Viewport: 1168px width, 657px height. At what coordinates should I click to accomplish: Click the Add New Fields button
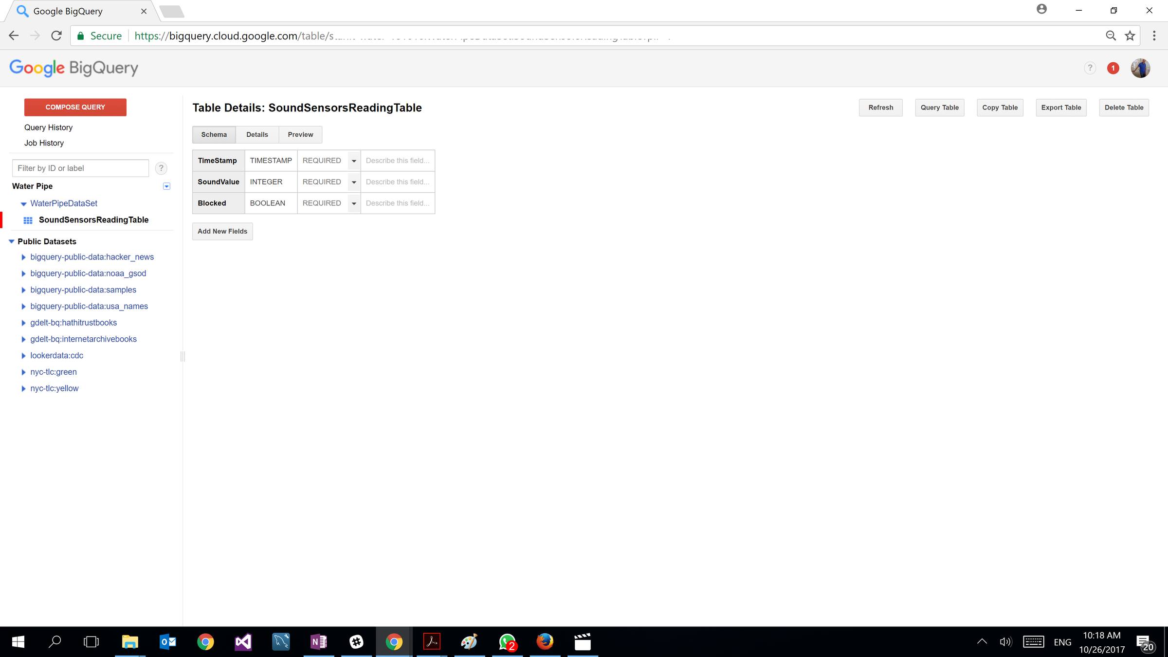(x=222, y=232)
